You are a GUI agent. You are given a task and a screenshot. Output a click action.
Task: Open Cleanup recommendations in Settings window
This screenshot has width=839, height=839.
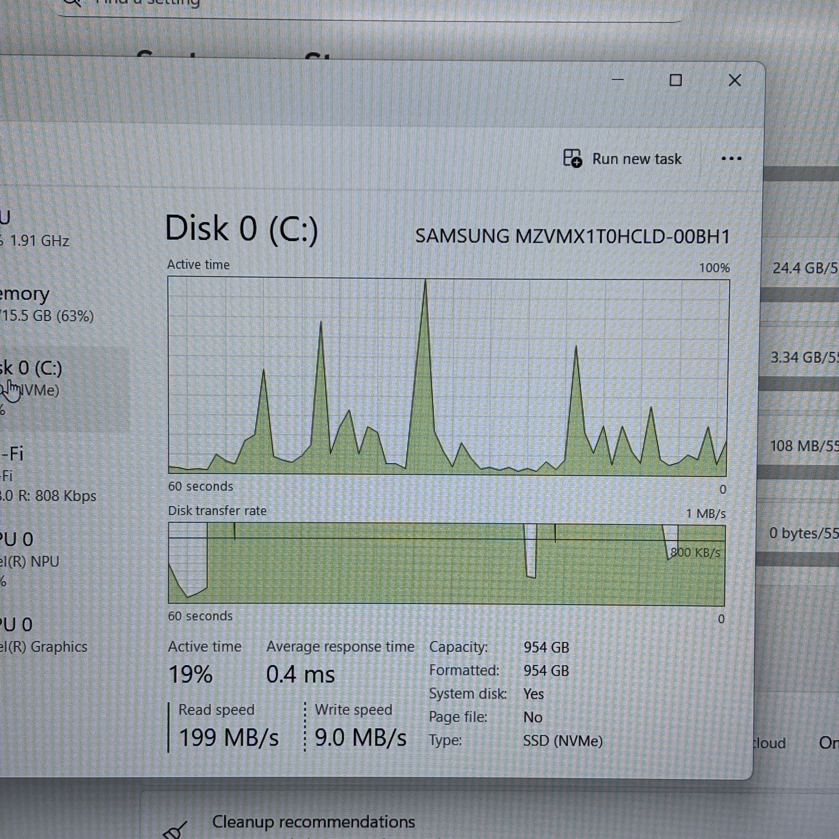pos(314,822)
